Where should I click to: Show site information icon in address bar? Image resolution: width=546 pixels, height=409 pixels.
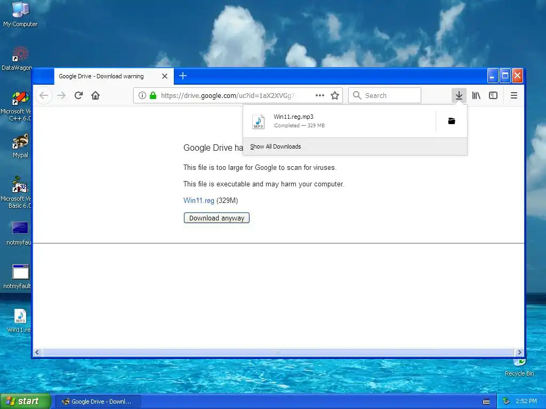[142, 95]
